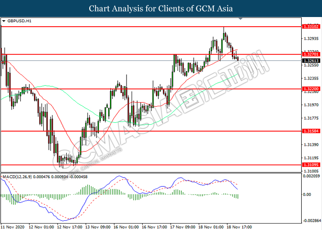Click the chart shift triangle marker at top
Viewport: 322px width, 230px height.
coord(241,19)
